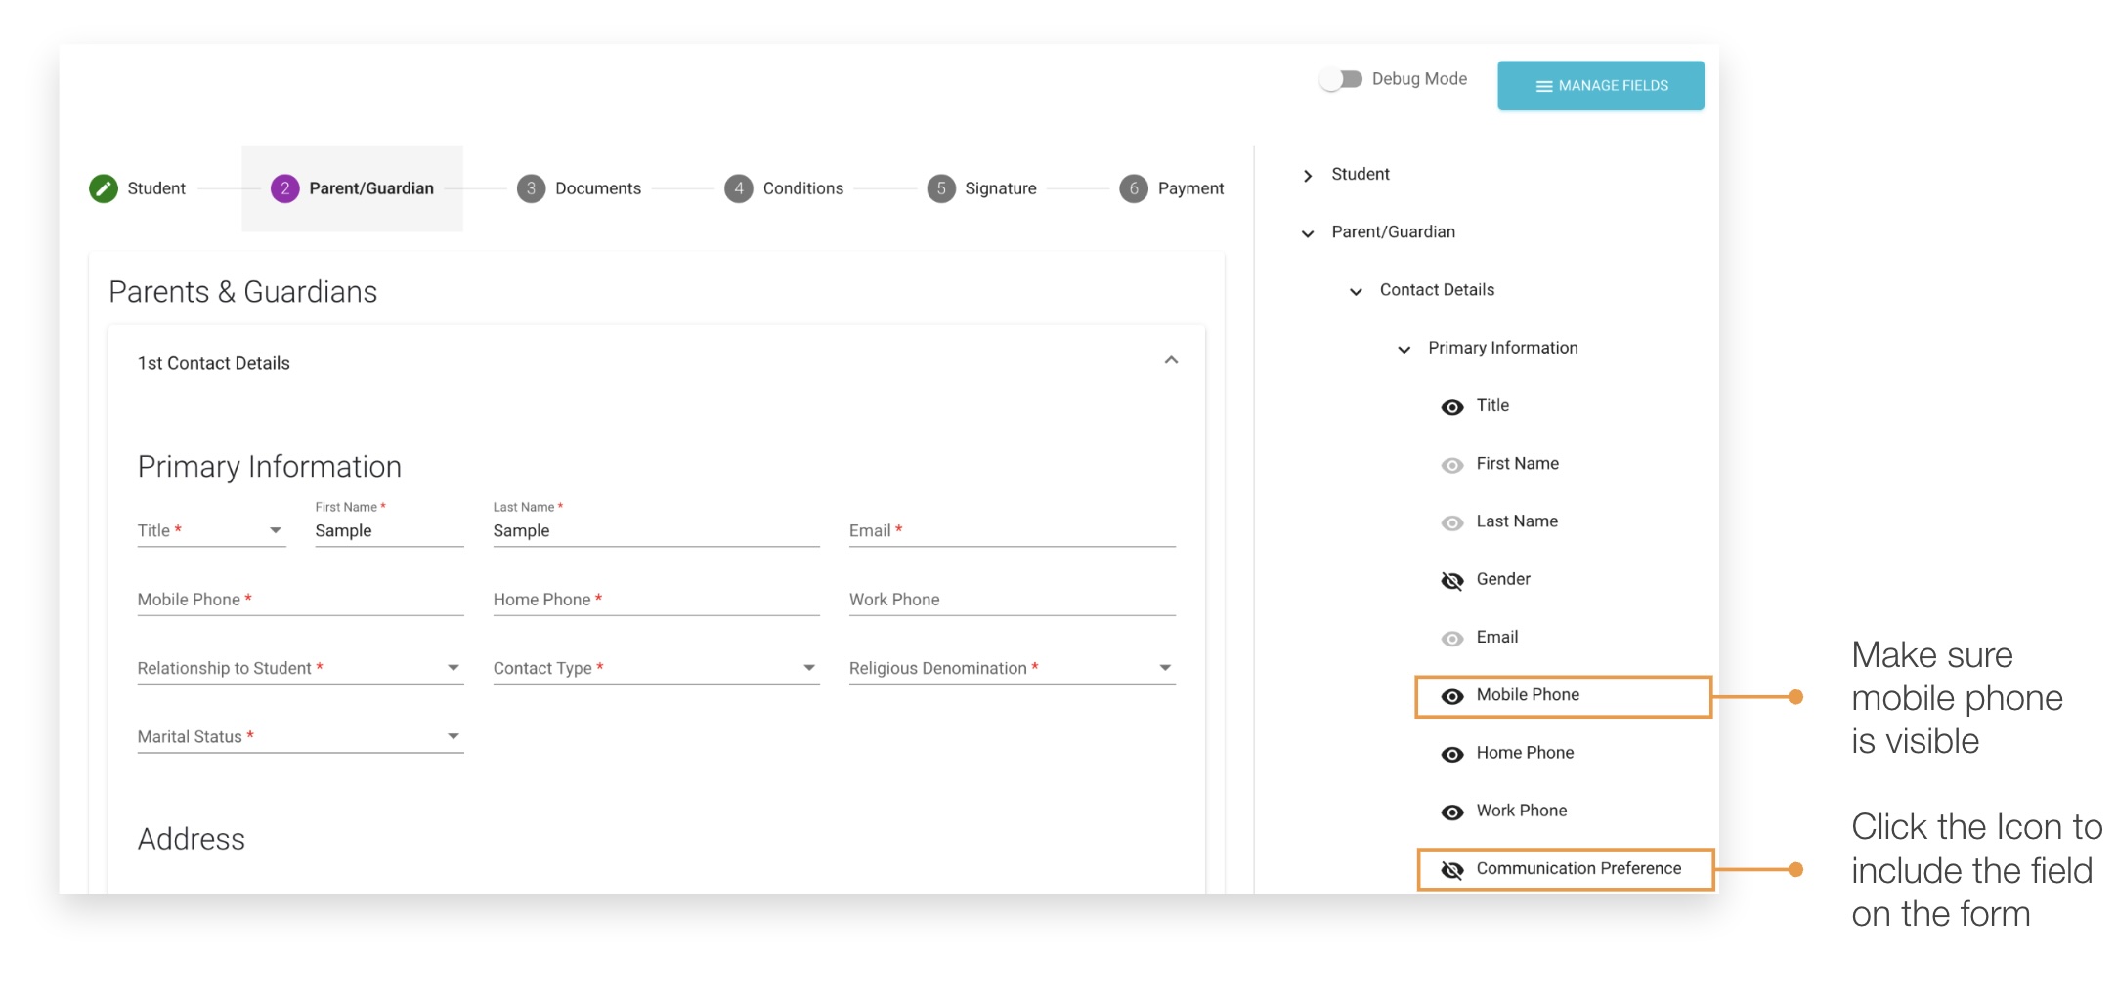Click the Work Phone input field

(x=1012, y=599)
